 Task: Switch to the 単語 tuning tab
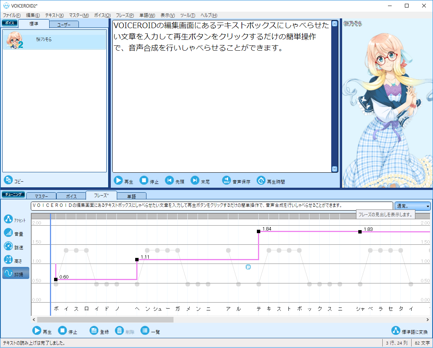click(x=131, y=196)
